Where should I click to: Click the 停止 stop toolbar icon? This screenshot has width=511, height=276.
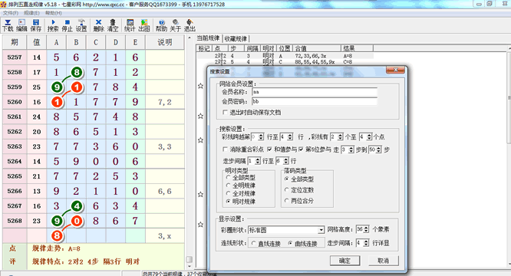pos(67,25)
